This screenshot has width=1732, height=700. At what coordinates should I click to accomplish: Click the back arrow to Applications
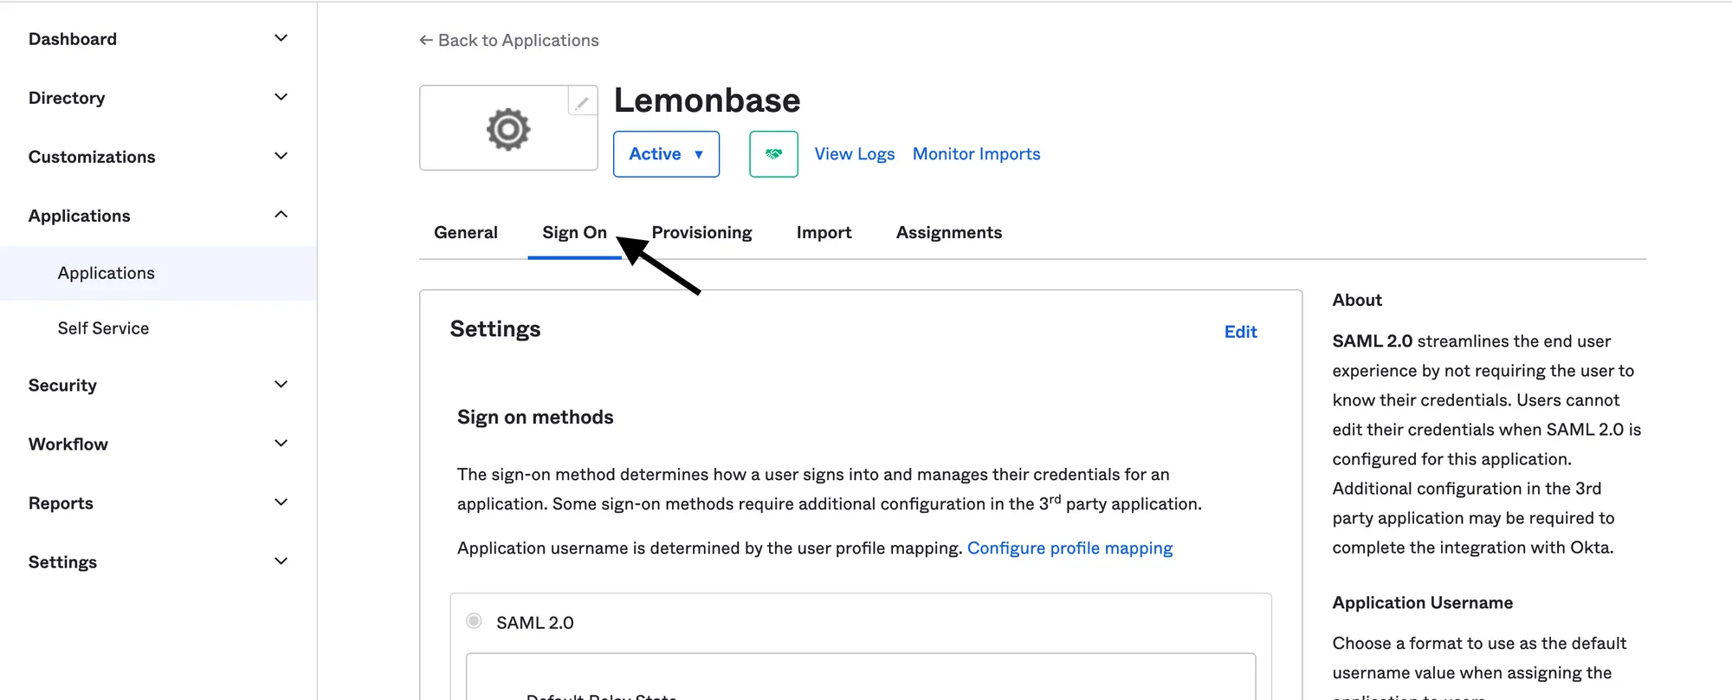click(x=425, y=40)
